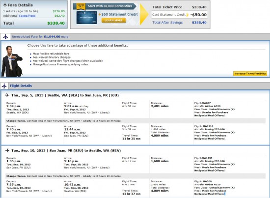Click Increase Ticket Flexibility button
The width and height of the screenshot is (270, 198).
pyautogui.click(x=250, y=74)
